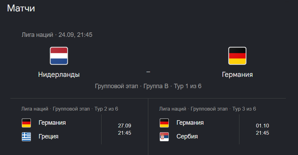Click the Serbia flag icon
298x155 pixels.
tap(164, 137)
